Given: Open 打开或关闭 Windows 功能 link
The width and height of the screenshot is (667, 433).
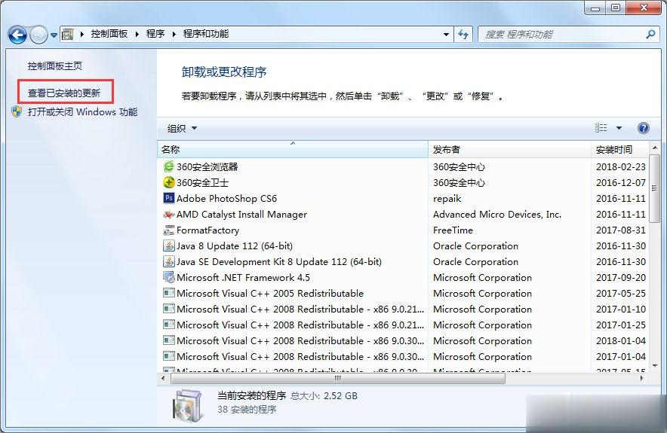Looking at the screenshot, I should click(82, 112).
